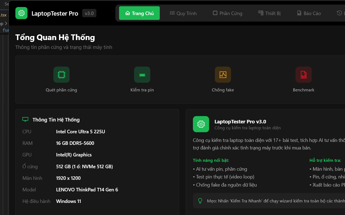Click the home icon in the Trang Chủ tab
Viewport: 345px width, 215px height.
128,13
